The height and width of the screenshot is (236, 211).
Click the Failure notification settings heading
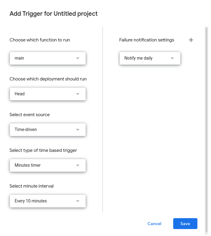(147, 40)
